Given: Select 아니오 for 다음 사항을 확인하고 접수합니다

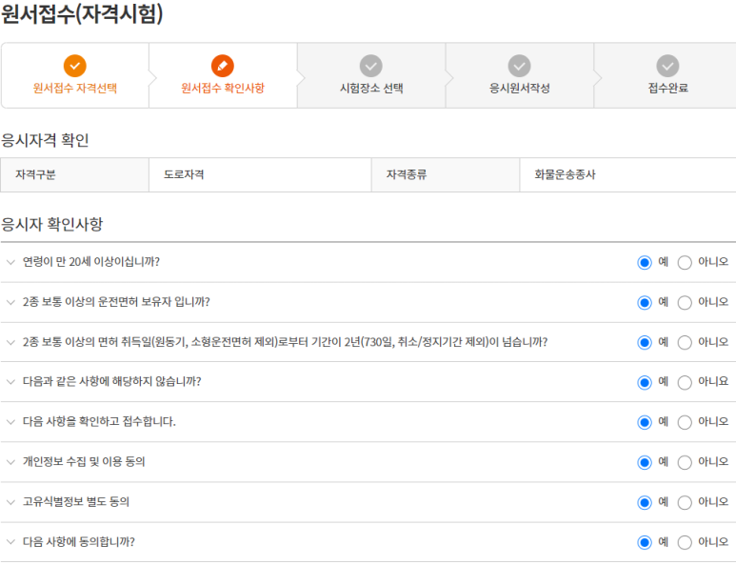Looking at the screenshot, I should coord(685,422).
